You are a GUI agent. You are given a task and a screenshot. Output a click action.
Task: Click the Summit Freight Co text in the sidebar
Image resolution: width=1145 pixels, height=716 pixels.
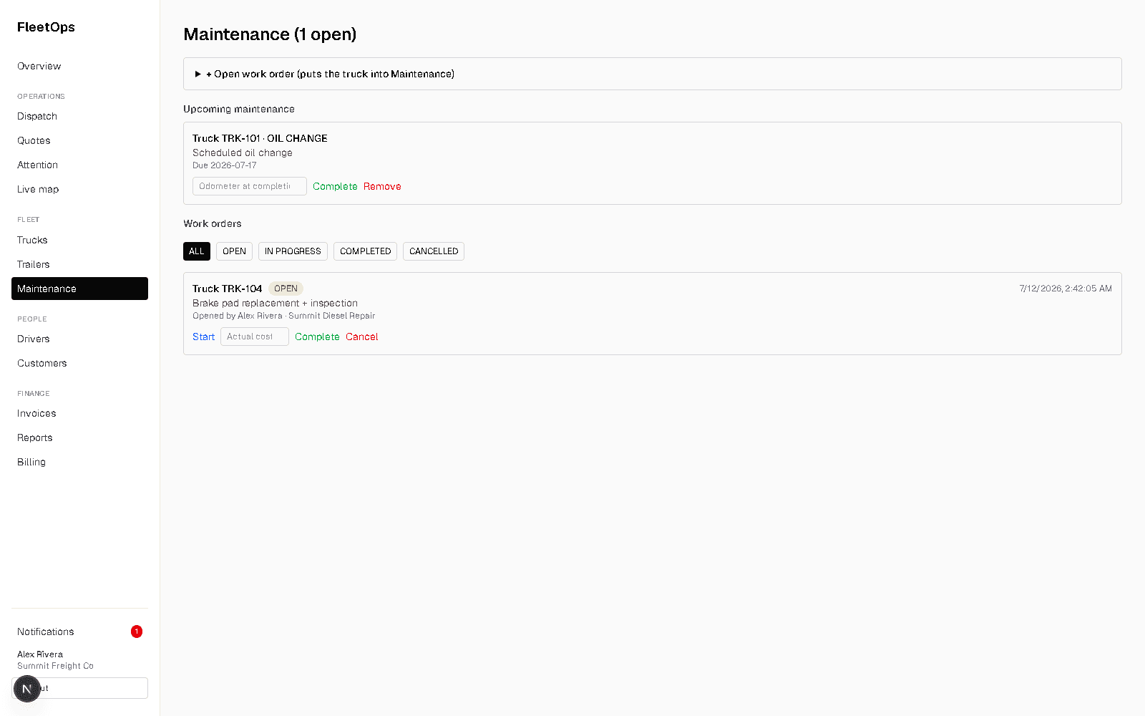pyautogui.click(x=55, y=666)
